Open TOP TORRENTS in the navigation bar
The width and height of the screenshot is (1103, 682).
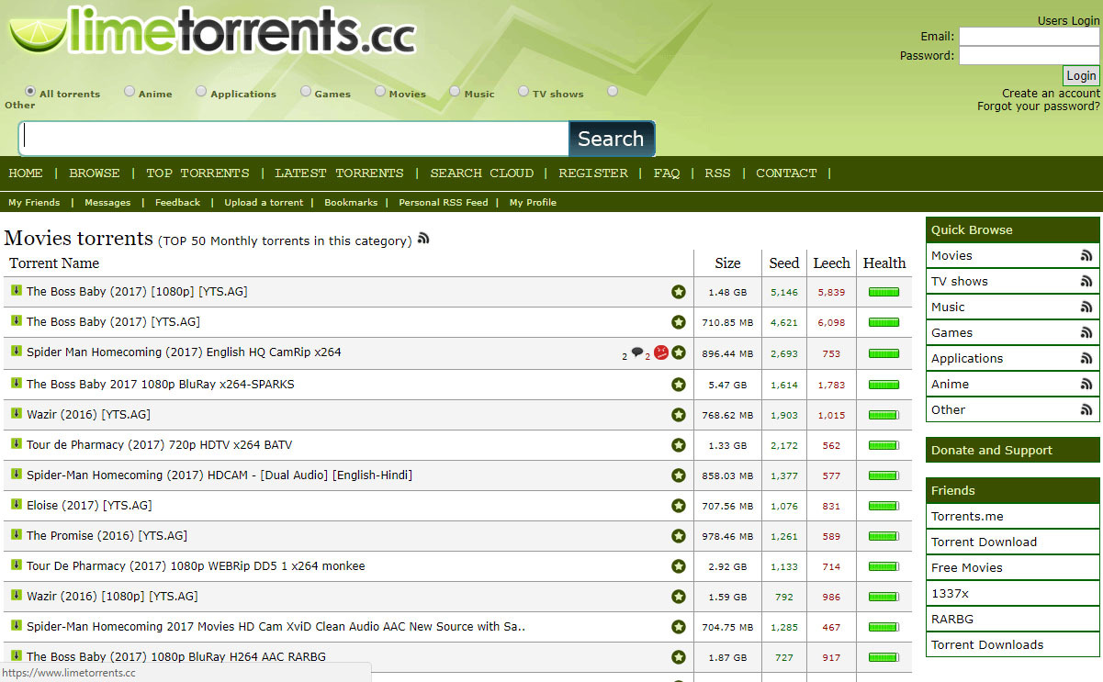point(197,173)
